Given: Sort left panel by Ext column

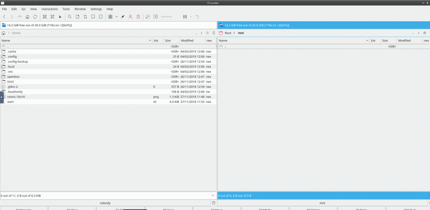Looking at the screenshot, I should tap(158, 40).
